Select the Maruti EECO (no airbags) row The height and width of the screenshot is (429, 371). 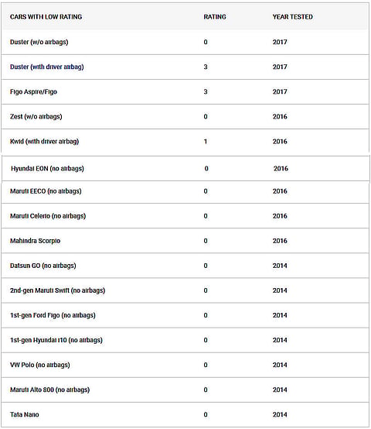click(x=185, y=191)
